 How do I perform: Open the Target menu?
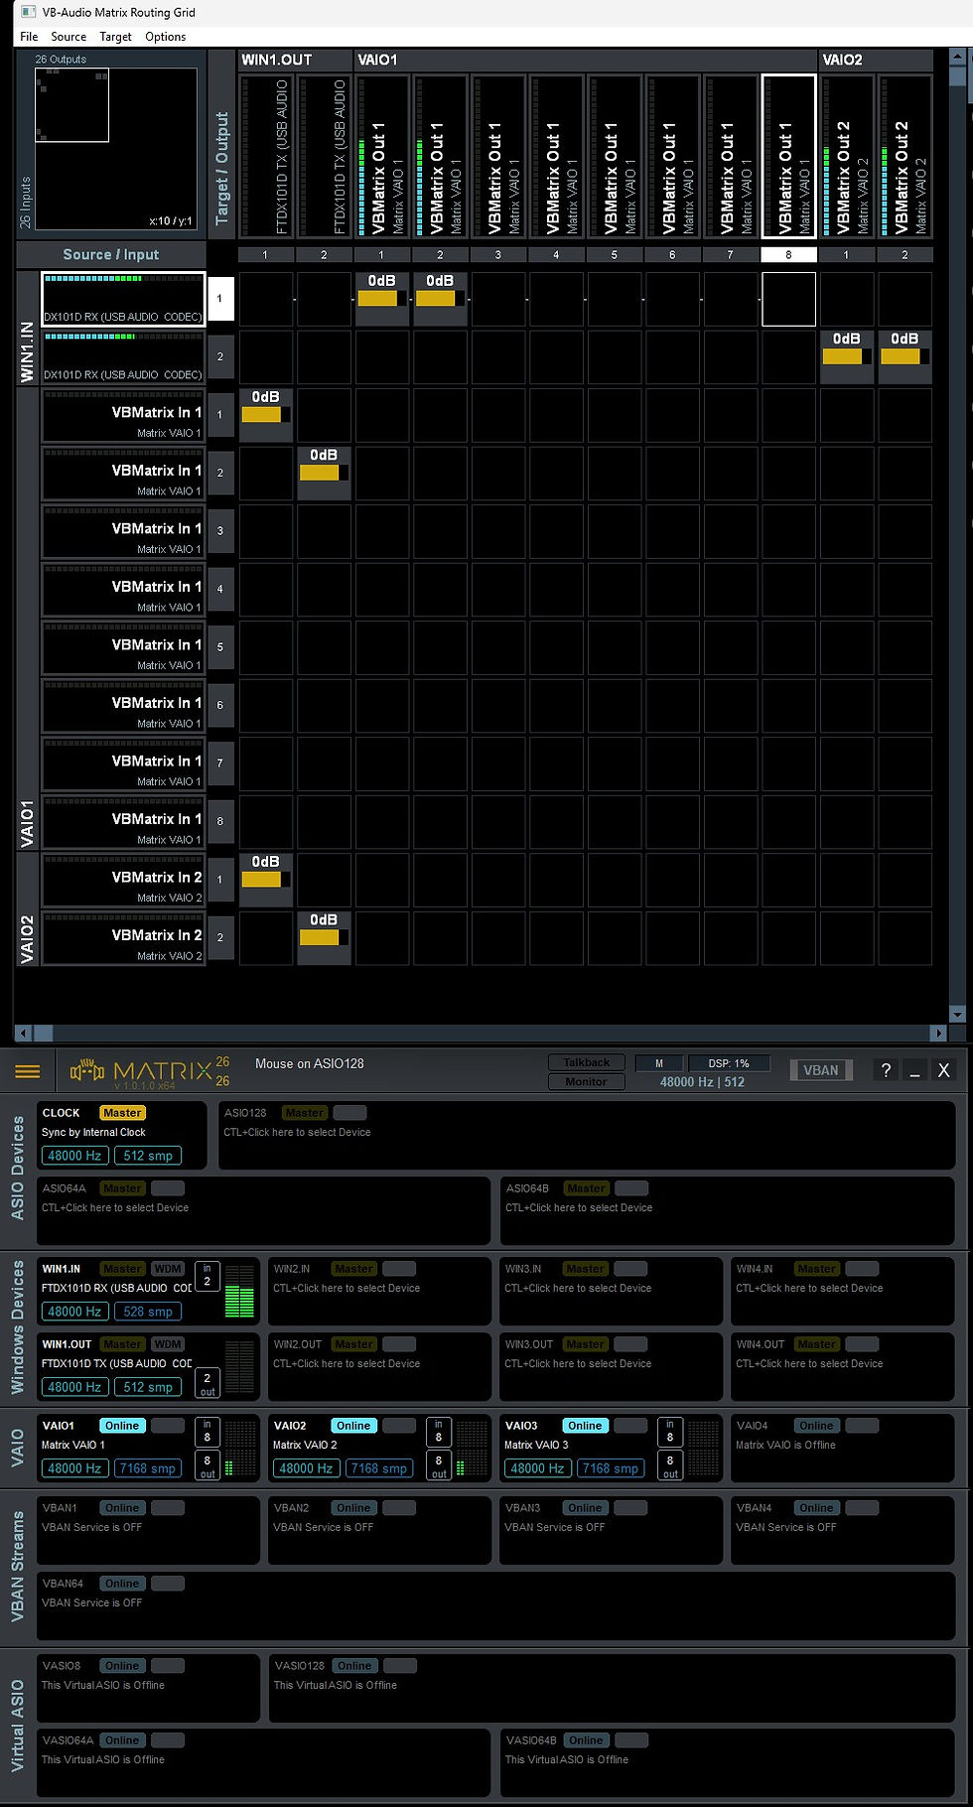click(x=115, y=37)
